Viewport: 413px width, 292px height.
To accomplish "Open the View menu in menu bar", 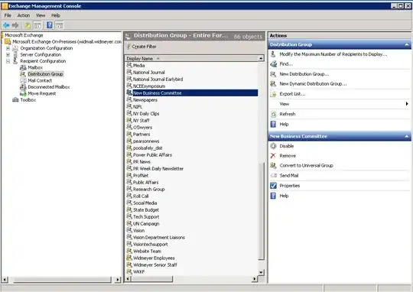I will pyautogui.click(x=41, y=15).
